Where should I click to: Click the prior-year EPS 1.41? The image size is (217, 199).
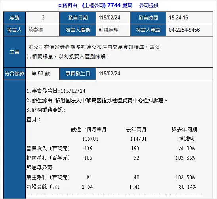(x=135, y=187)
